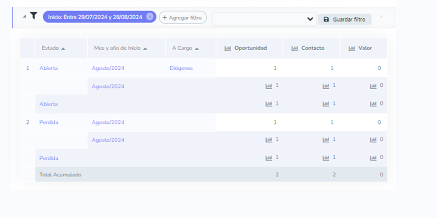Remove the Inicio date filter chip
This screenshot has height=218, width=437.
pyautogui.click(x=149, y=17)
